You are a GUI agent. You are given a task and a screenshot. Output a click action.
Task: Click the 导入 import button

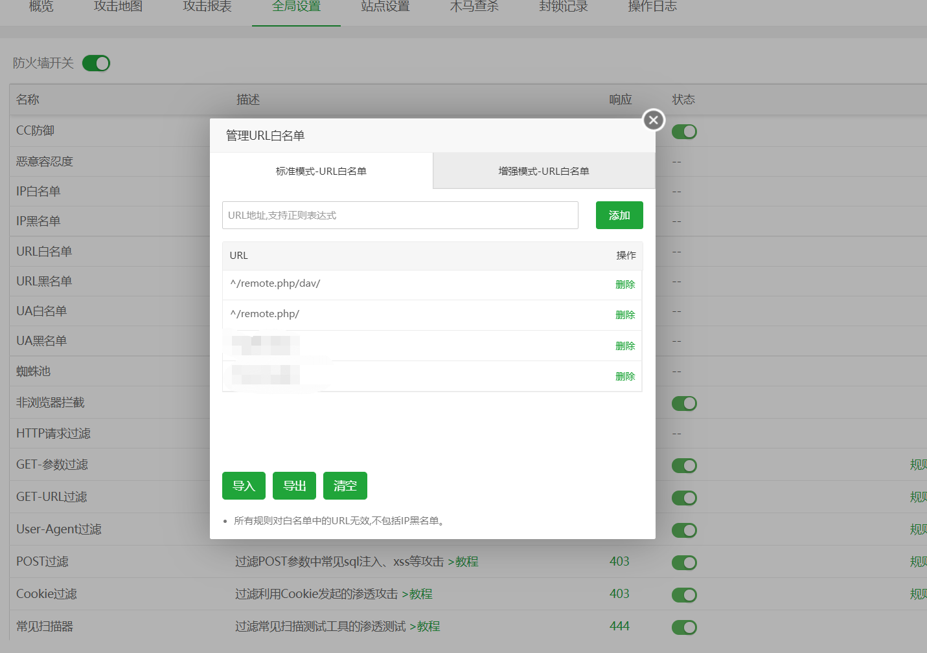244,486
